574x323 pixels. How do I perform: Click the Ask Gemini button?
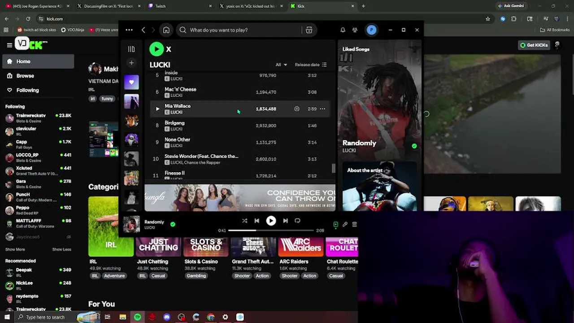tap(510, 6)
